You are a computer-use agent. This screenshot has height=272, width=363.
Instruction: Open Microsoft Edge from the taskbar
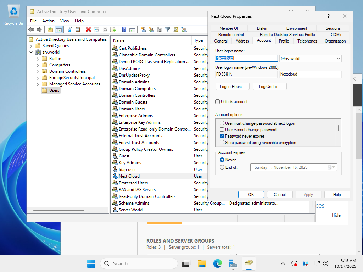217,263
